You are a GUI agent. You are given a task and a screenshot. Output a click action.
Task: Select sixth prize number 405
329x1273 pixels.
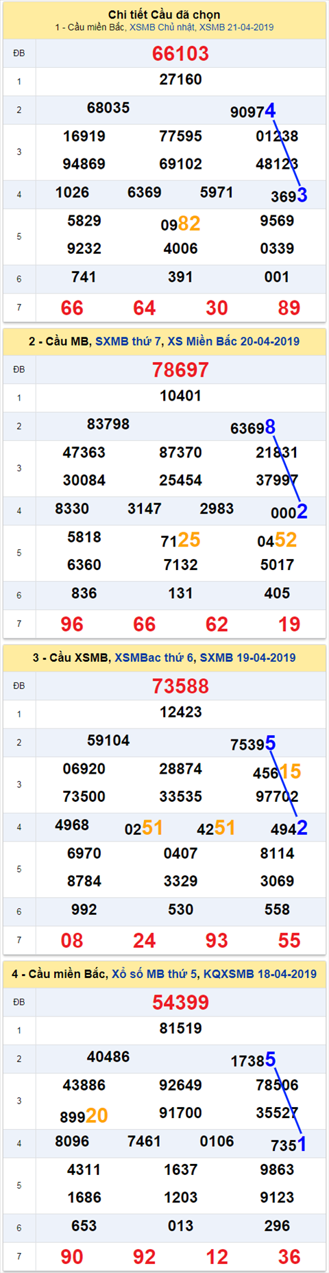click(x=277, y=593)
